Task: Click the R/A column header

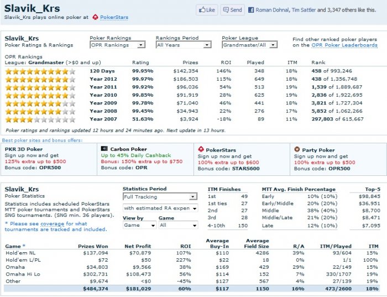Action: click(299, 246)
